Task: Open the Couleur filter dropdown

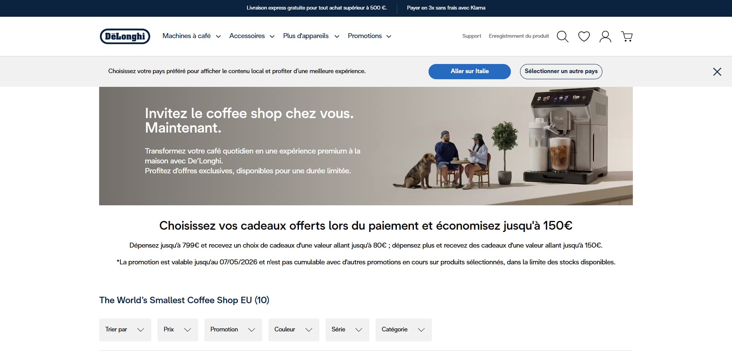Action: click(294, 329)
